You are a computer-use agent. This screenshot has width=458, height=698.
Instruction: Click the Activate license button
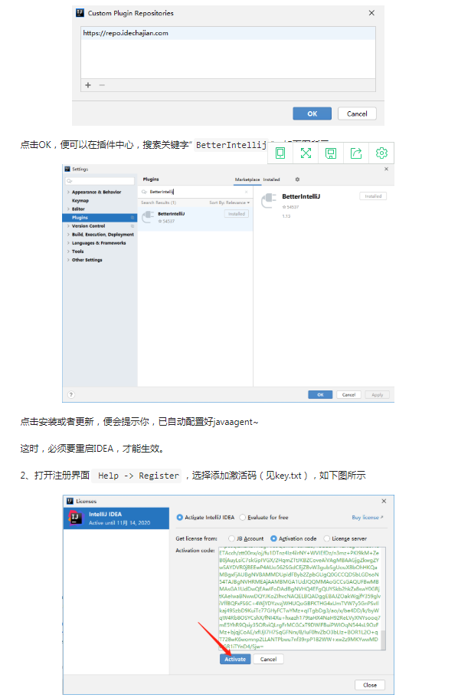235,660
